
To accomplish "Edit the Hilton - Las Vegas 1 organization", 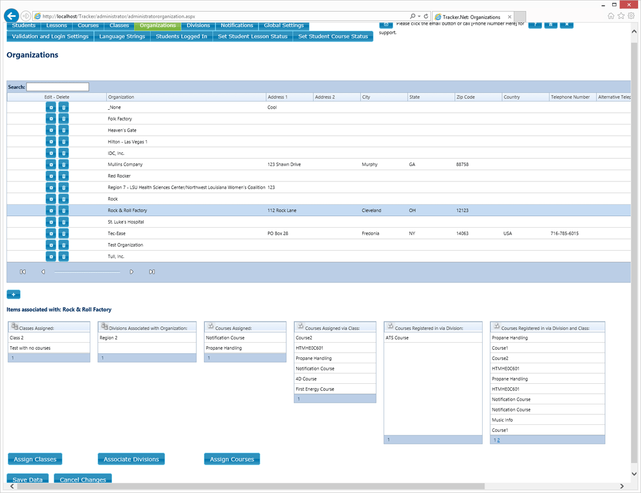I will 51,141.
